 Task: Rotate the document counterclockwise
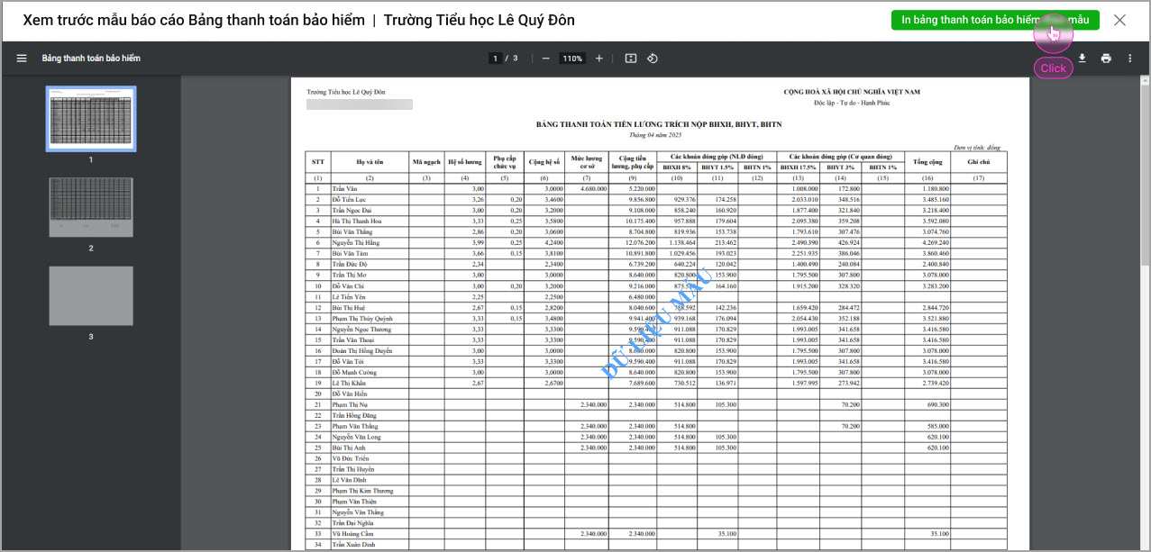(x=653, y=59)
